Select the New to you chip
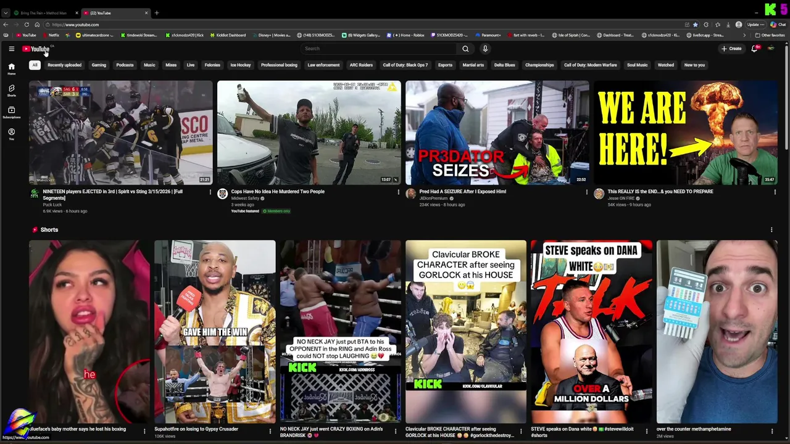 (694, 65)
